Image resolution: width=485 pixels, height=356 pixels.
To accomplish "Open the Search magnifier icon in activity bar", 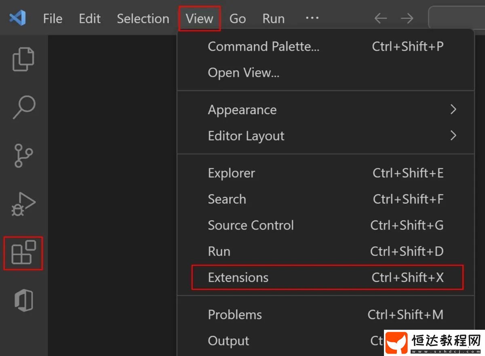I will [x=24, y=107].
